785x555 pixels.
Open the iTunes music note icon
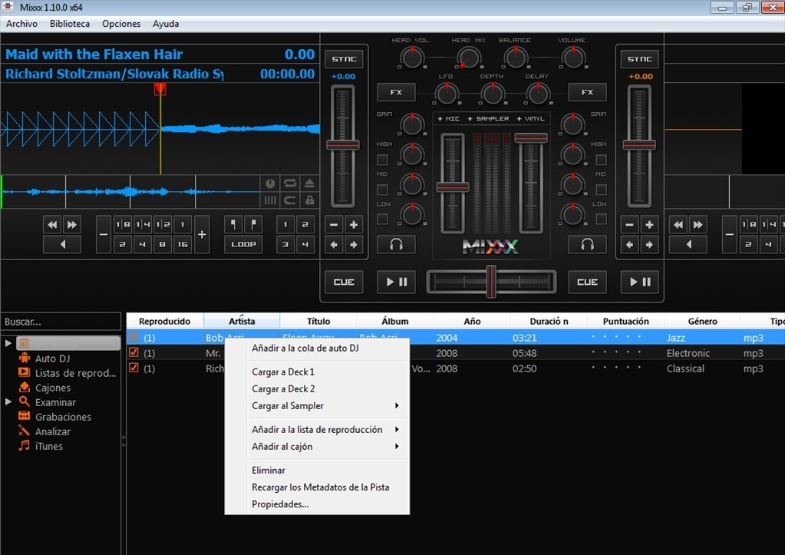24,445
